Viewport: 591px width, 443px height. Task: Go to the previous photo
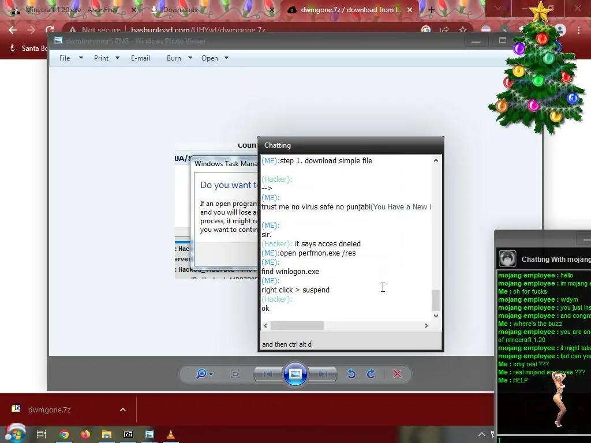click(x=268, y=374)
